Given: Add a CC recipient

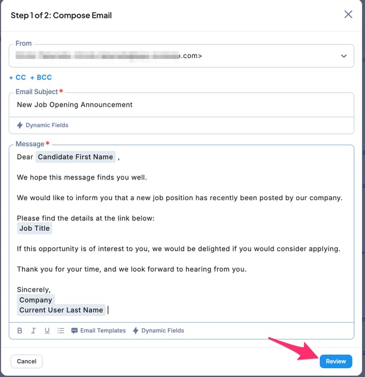Looking at the screenshot, I should tap(17, 78).
